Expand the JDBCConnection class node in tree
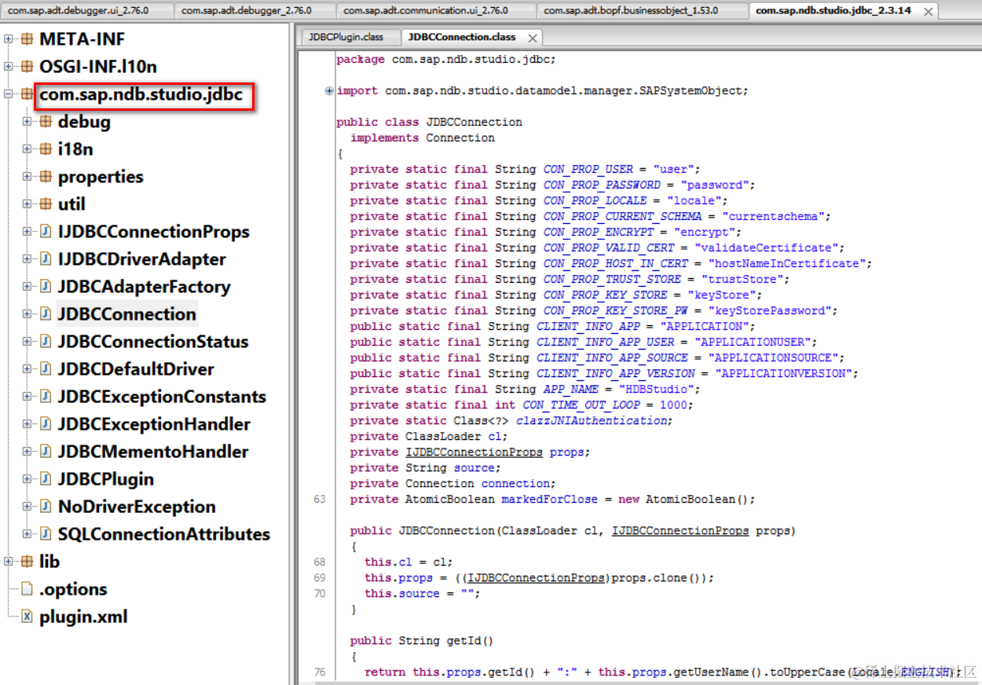The width and height of the screenshot is (982, 685). (x=27, y=314)
